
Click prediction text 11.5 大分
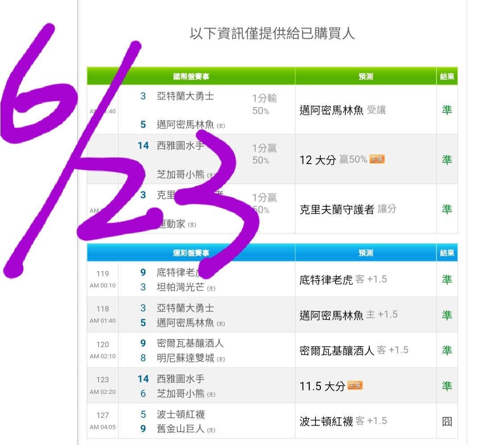[322, 386]
